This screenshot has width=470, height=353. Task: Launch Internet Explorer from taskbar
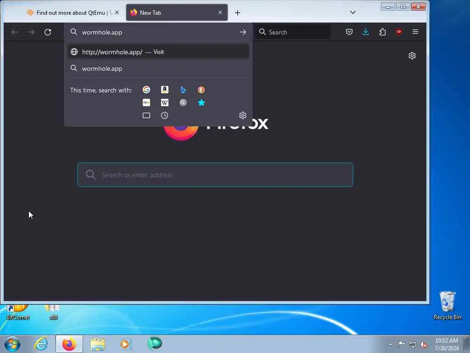pos(41,344)
